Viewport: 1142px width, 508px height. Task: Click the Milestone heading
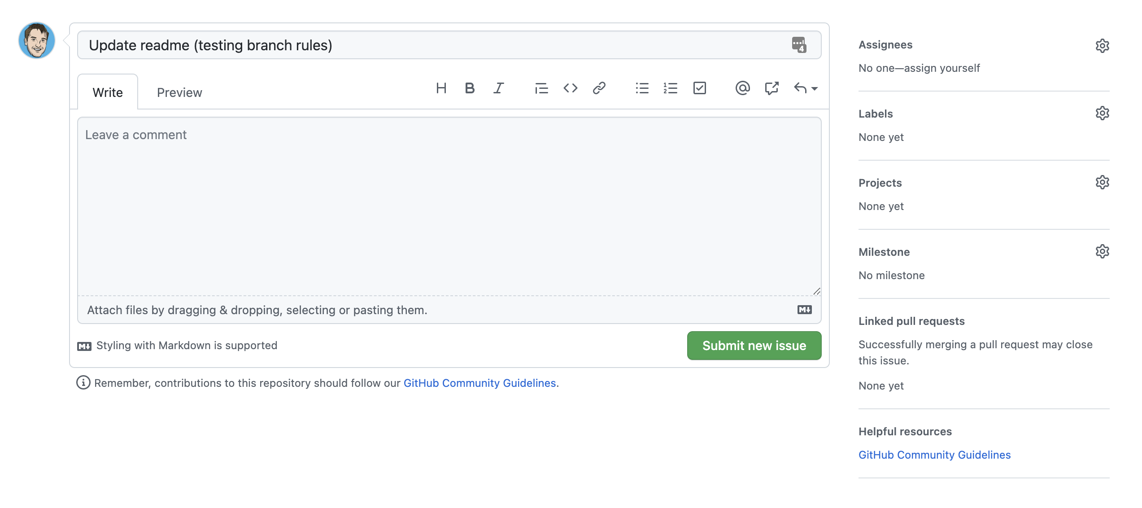click(x=884, y=252)
